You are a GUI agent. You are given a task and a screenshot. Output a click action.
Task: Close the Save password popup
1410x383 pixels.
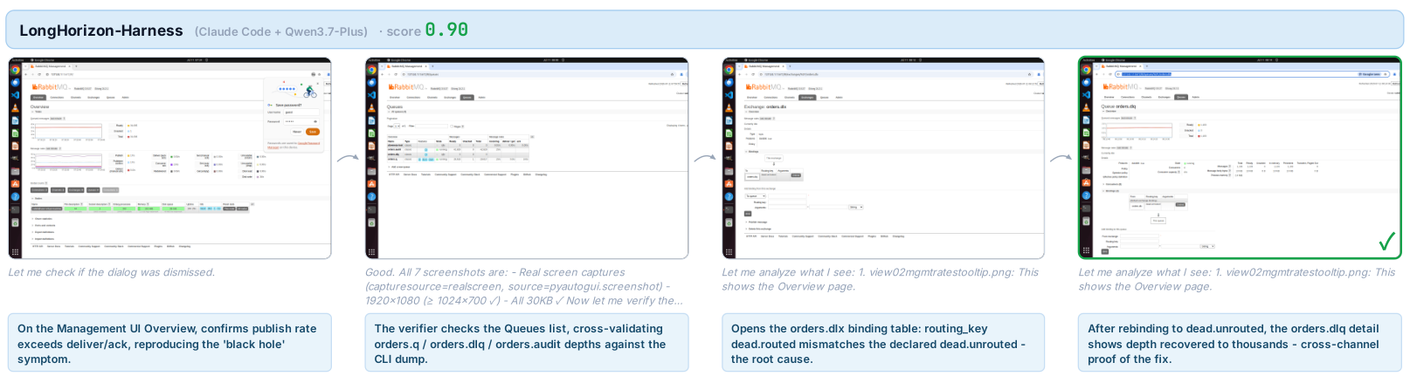317,83
